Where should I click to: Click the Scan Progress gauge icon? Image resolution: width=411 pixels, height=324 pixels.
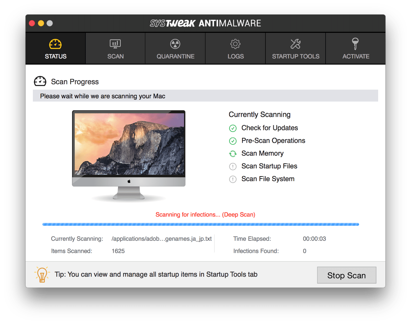pyautogui.click(x=40, y=82)
